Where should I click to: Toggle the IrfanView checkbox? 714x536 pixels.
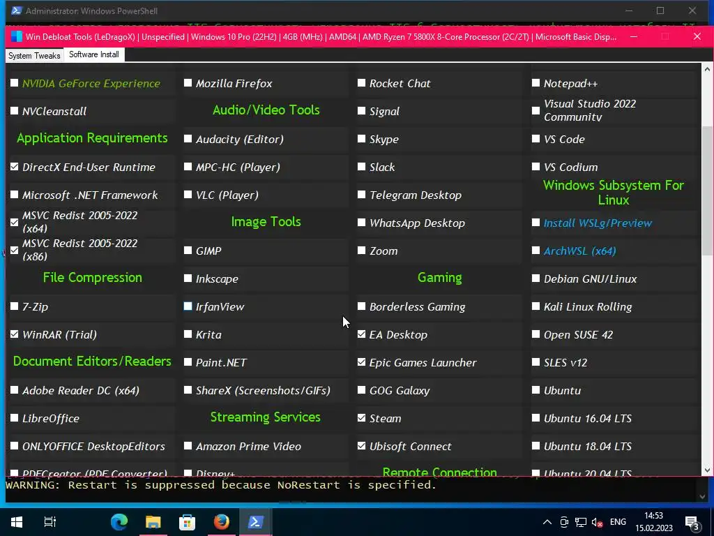tap(188, 306)
